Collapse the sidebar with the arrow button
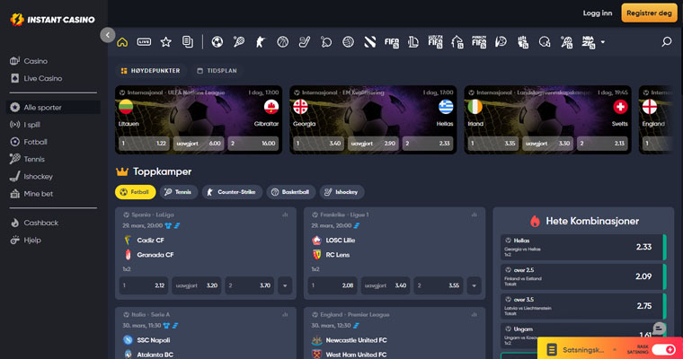 (x=108, y=35)
